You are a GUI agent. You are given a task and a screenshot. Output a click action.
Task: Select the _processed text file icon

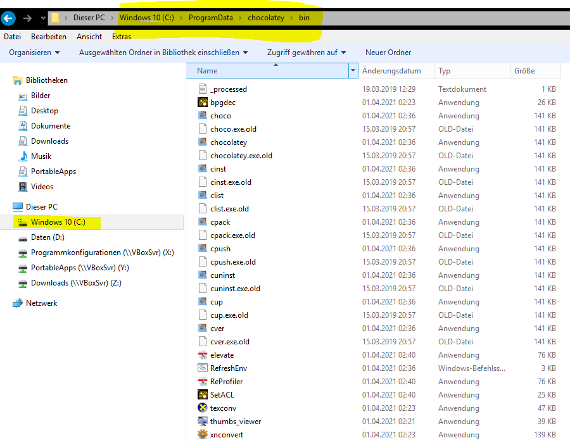tap(203, 89)
